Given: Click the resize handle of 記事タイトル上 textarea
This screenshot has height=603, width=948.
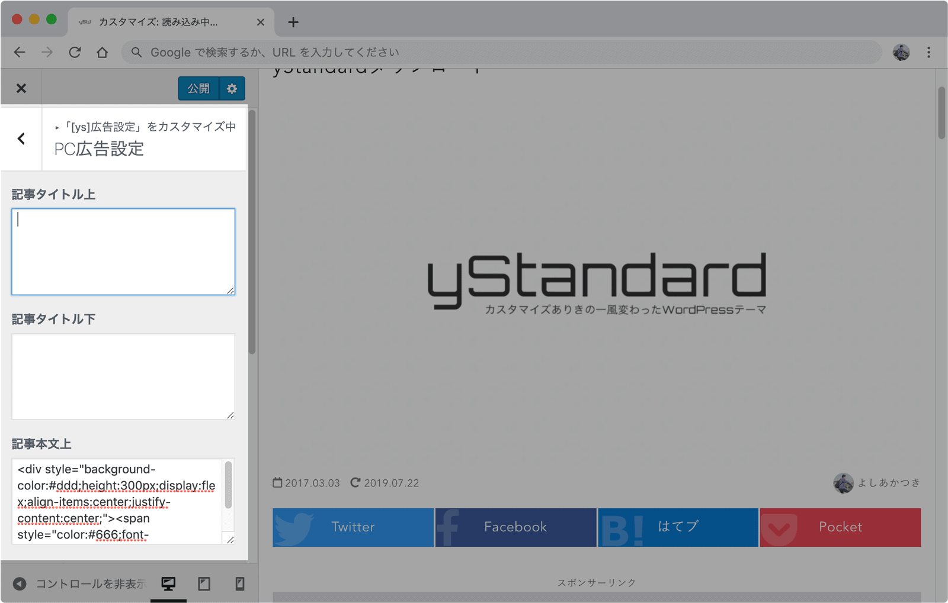Looking at the screenshot, I should click(230, 290).
